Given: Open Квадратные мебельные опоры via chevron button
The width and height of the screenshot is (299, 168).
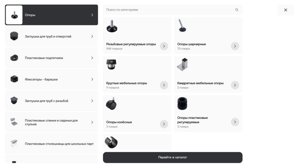Looking at the screenshot, I should (x=235, y=85).
